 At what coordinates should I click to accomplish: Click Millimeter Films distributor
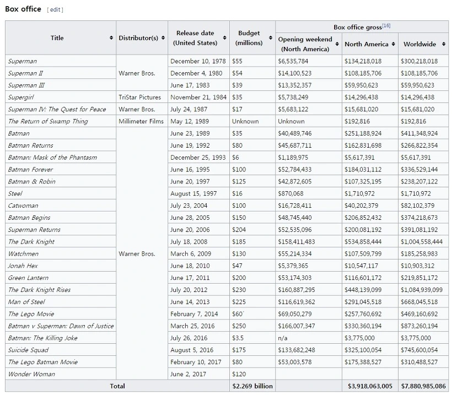pyautogui.click(x=141, y=121)
